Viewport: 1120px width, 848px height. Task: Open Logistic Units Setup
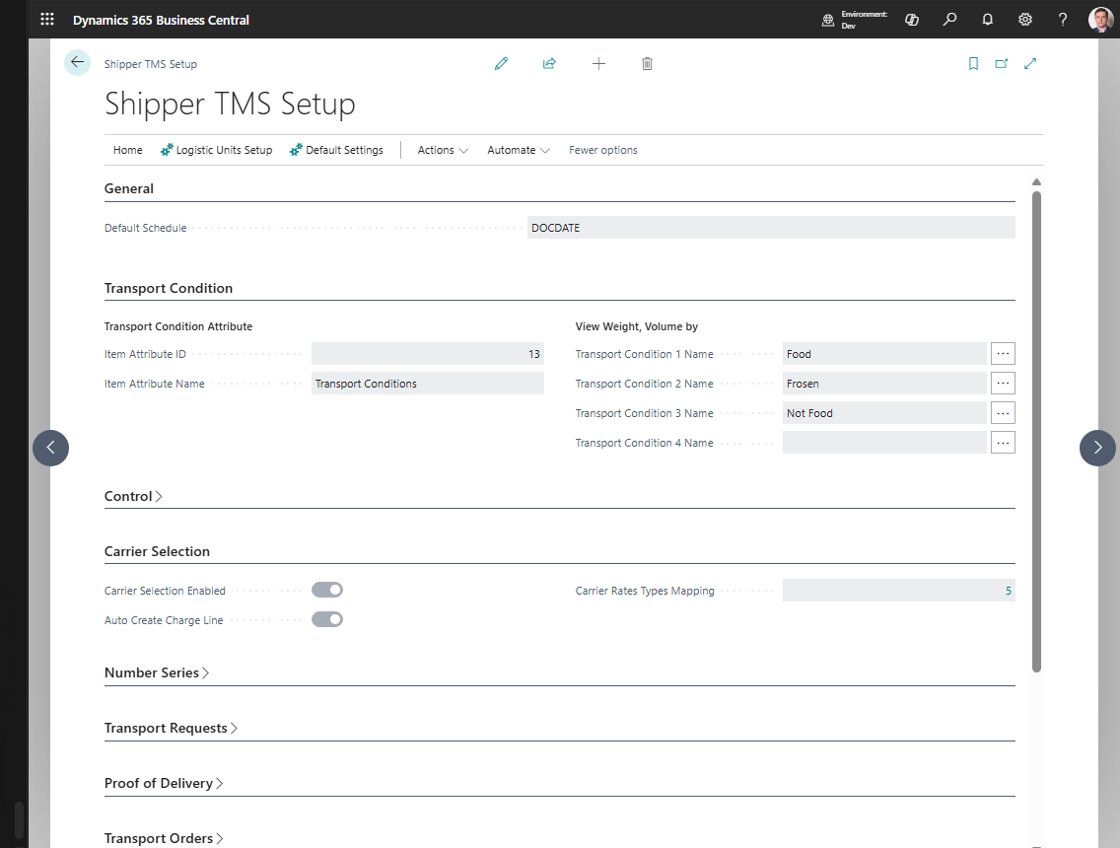217,150
